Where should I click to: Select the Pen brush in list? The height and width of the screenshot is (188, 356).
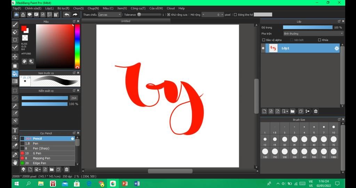click(x=47, y=143)
